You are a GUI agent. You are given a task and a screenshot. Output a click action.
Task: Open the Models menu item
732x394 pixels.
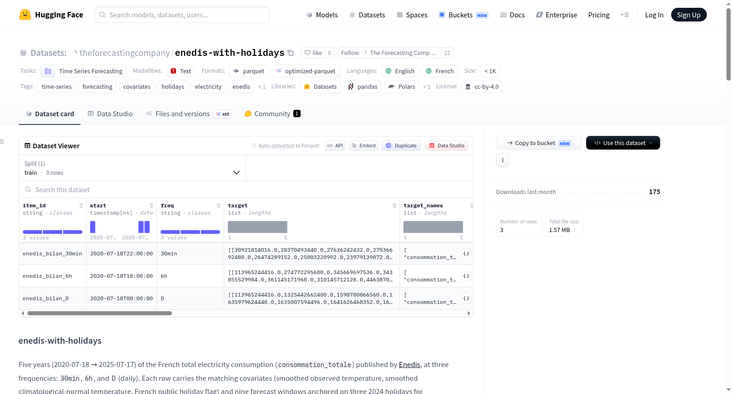322,15
